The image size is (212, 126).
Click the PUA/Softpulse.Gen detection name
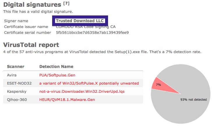[x=57, y=75]
